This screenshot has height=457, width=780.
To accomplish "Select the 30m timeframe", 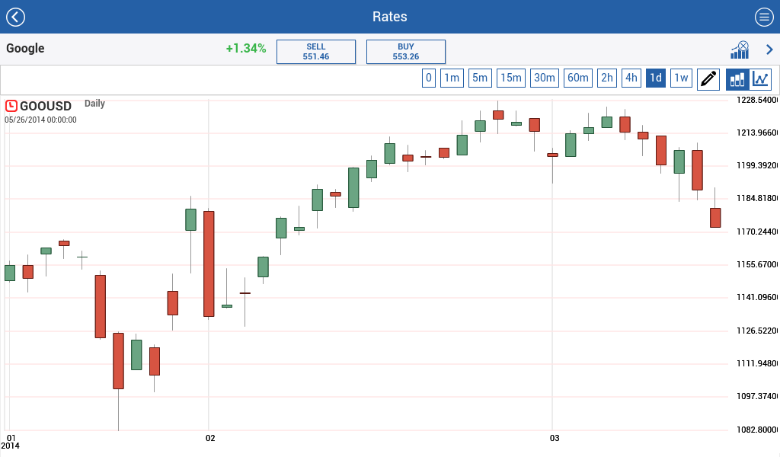I will point(545,78).
